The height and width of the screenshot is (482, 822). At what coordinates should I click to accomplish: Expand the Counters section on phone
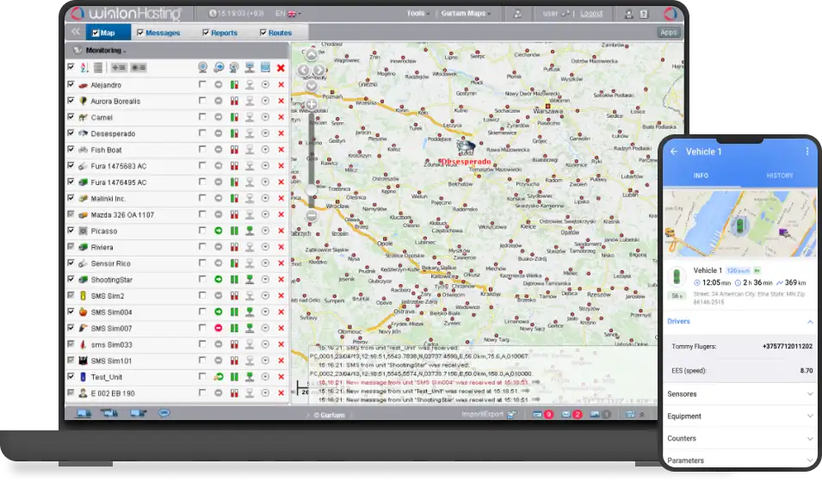tap(809, 438)
